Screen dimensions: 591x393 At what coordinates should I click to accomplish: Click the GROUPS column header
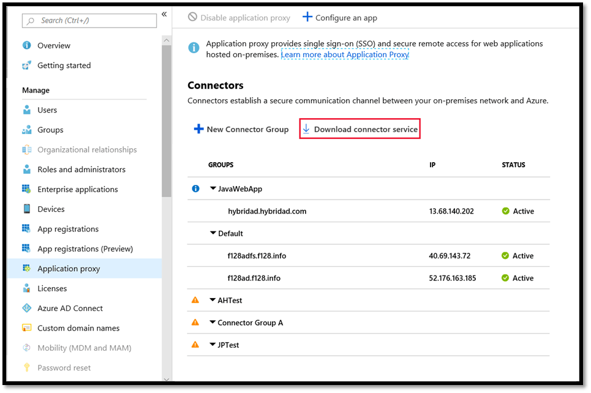[221, 165]
